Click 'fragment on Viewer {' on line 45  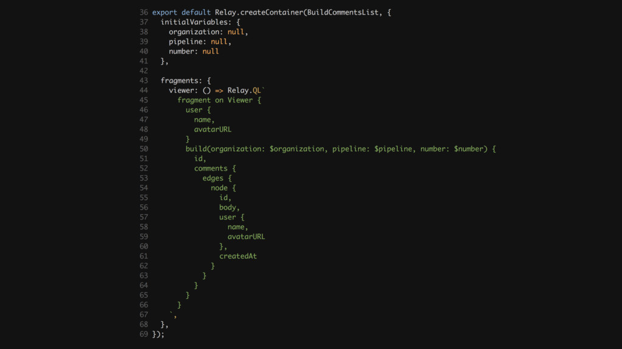click(x=219, y=100)
